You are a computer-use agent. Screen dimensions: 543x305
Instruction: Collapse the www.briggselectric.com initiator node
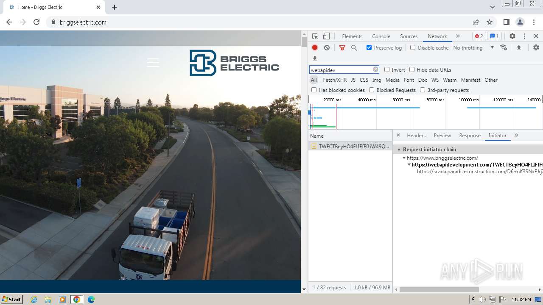pyautogui.click(x=404, y=158)
